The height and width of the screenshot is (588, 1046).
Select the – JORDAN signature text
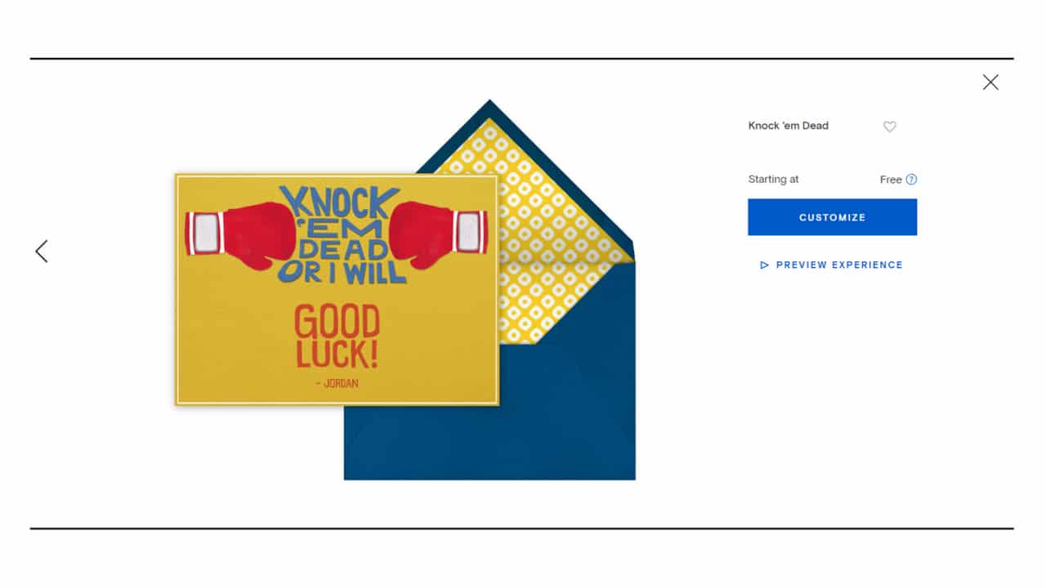pos(336,384)
